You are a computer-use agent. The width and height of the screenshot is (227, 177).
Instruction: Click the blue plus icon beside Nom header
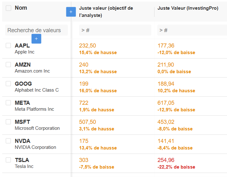71,12
